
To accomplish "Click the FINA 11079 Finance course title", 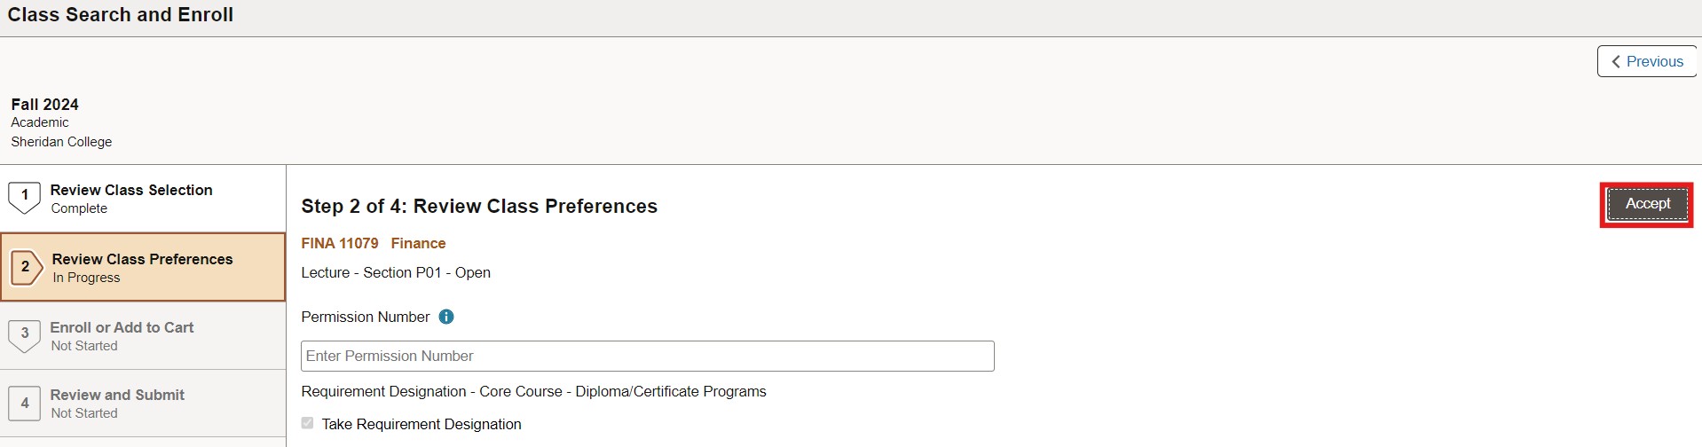I will coord(374,243).
